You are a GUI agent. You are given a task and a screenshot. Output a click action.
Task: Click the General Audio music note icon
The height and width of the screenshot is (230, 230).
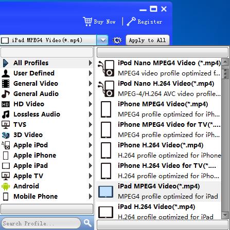[6, 94]
